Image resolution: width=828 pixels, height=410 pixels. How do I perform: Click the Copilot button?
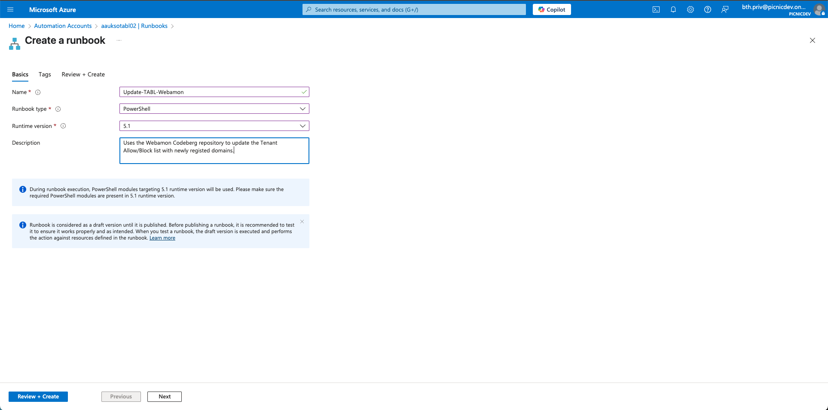click(552, 9)
